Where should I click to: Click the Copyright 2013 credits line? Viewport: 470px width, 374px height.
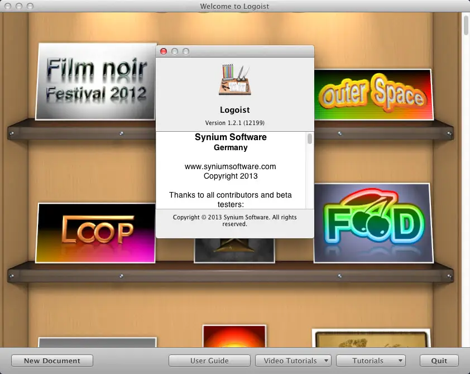[231, 176]
